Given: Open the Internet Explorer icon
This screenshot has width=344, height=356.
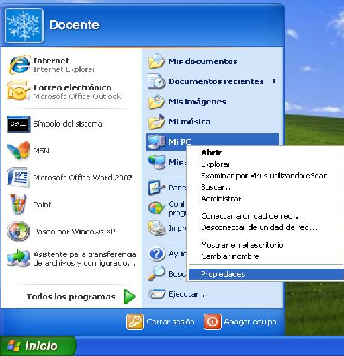Looking at the screenshot, I should pyautogui.click(x=19, y=65).
